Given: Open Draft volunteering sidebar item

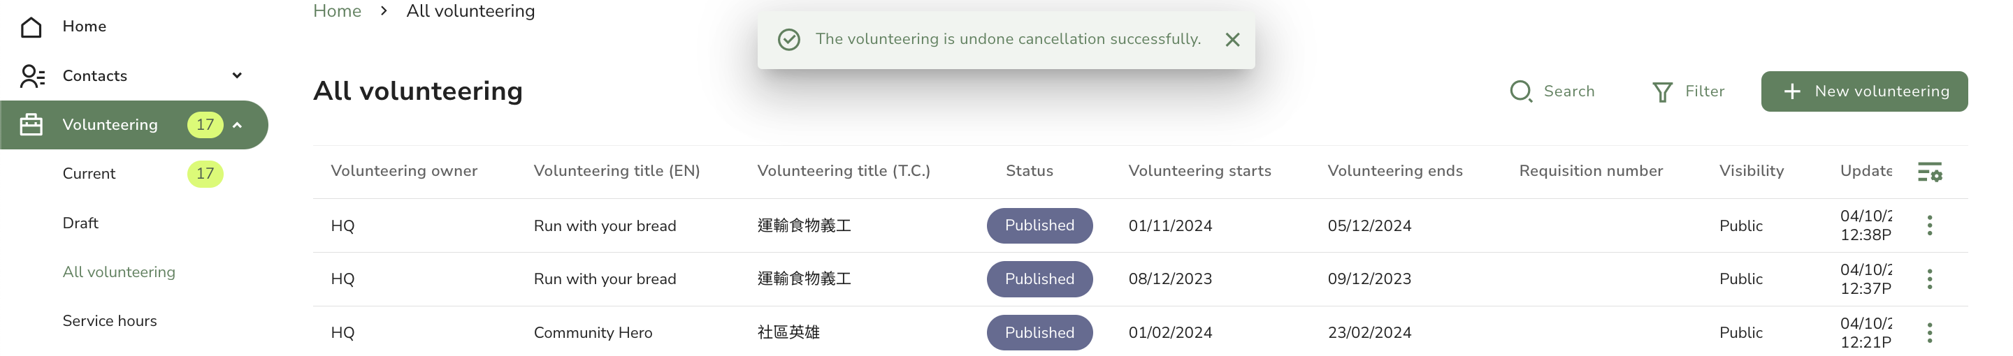Looking at the screenshot, I should [x=80, y=223].
